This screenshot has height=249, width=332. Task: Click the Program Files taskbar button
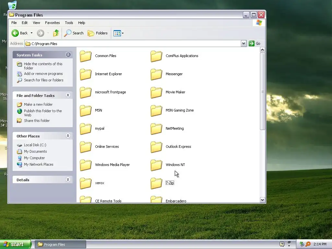tap(60, 244)
